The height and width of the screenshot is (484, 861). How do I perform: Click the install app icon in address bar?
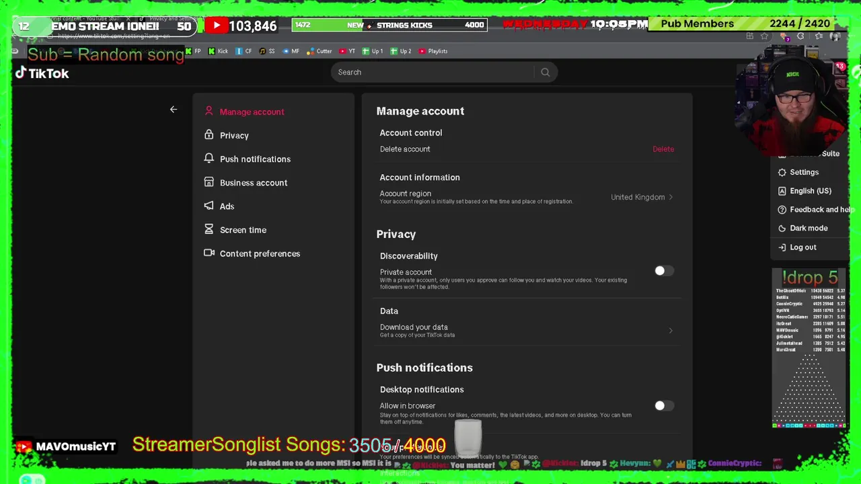pyautogui.click(x=749, y=36)
